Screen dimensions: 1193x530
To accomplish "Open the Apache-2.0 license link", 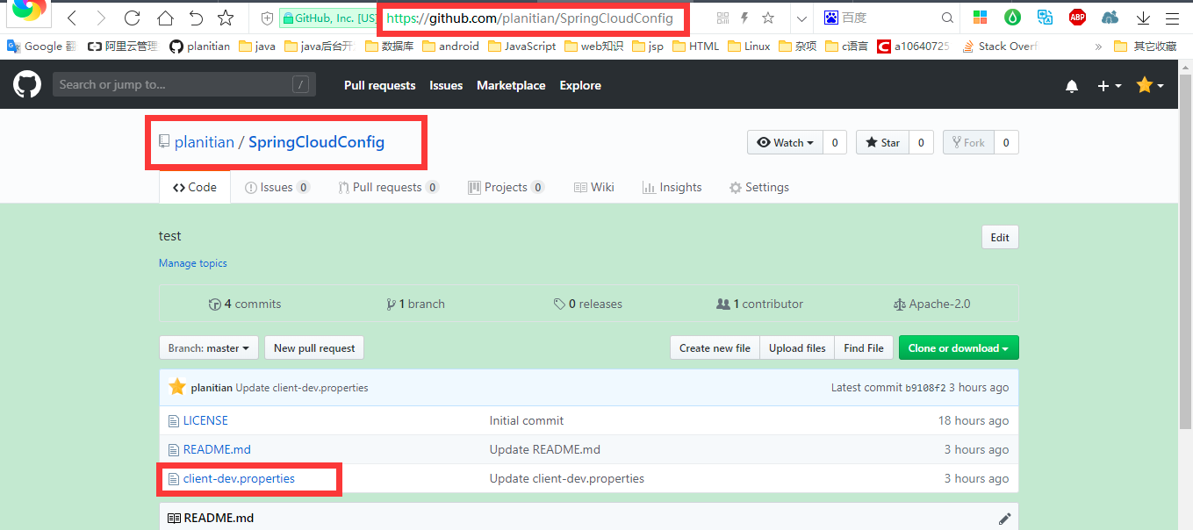I will pyautogui.click(x=931, y=304).
